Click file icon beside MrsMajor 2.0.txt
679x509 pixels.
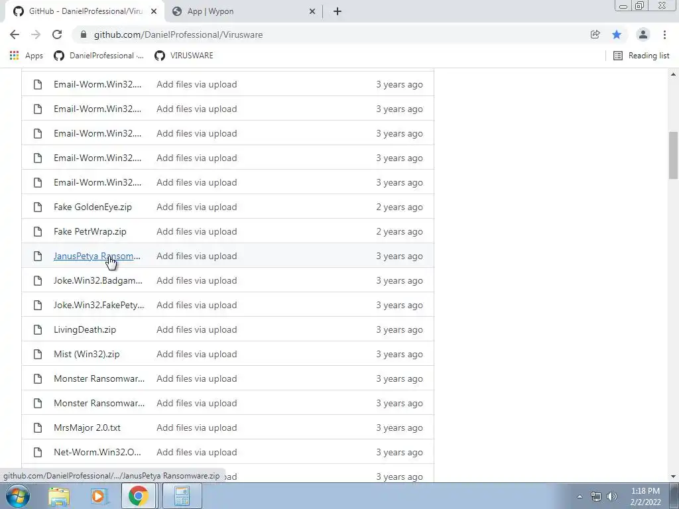click(x=38, y=427)
